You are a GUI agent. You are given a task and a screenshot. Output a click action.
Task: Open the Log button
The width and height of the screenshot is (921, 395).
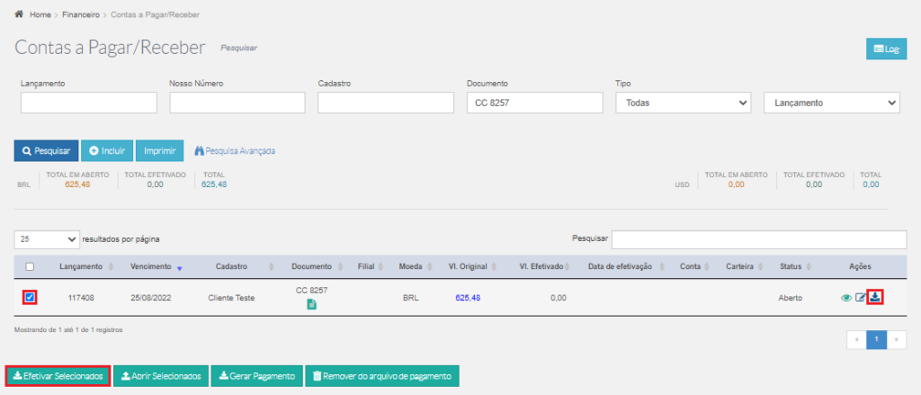coord(886,49)
